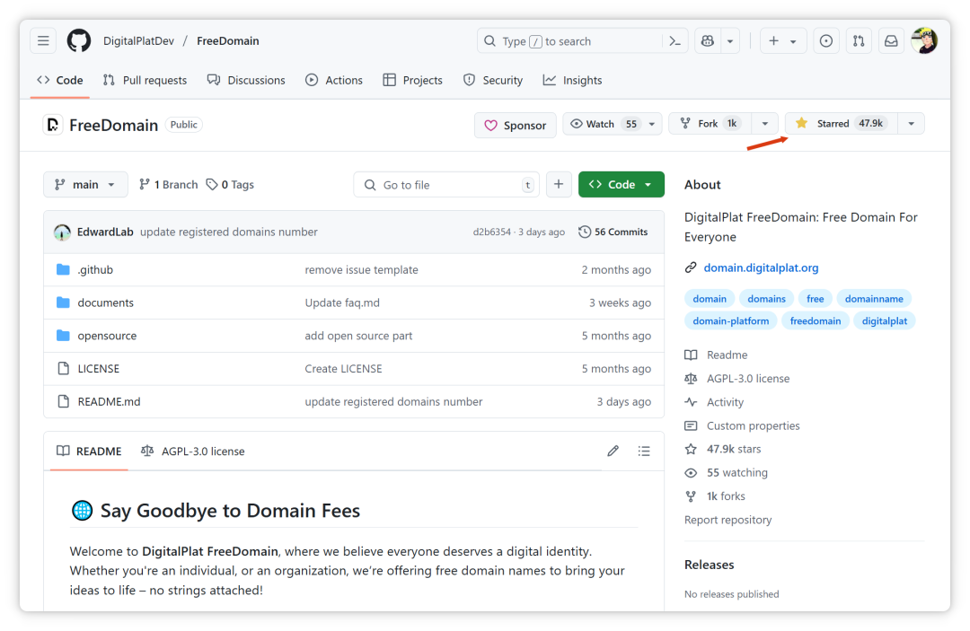Click the Go to file search field

point(446,185)
